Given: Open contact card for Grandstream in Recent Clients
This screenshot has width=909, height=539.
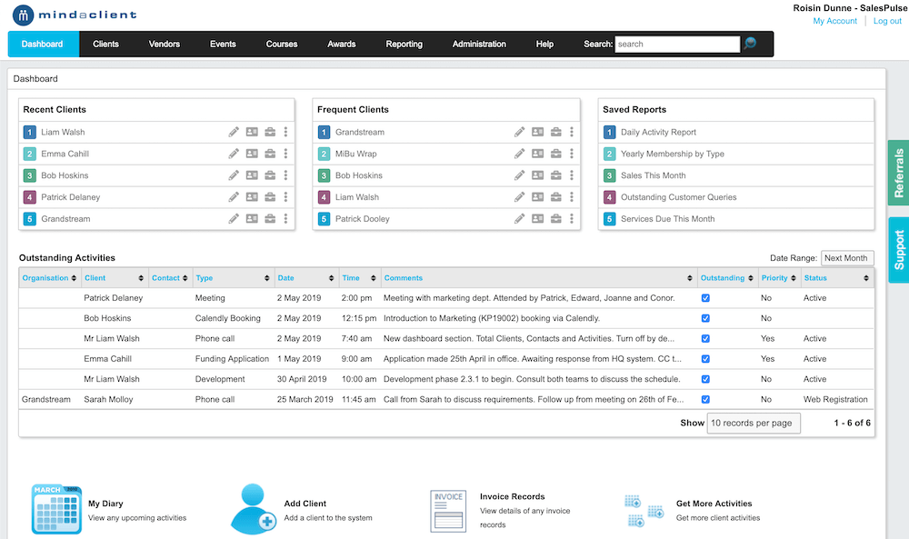Looking at the screenshot, I should click(252, 218).
